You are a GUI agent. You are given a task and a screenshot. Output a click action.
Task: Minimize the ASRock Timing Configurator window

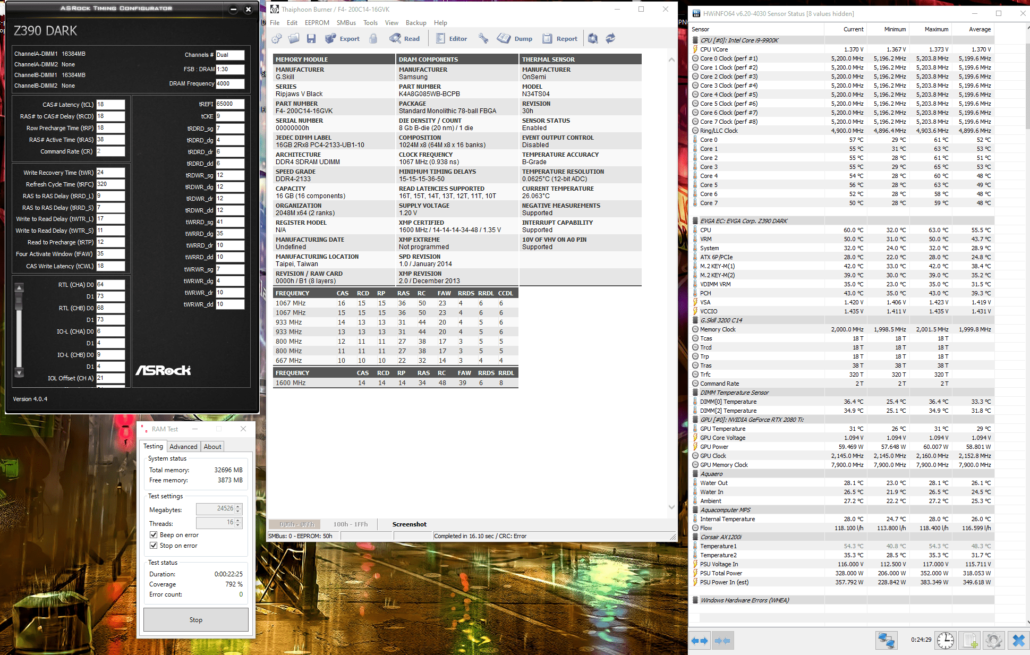click(x=233, y=9)
